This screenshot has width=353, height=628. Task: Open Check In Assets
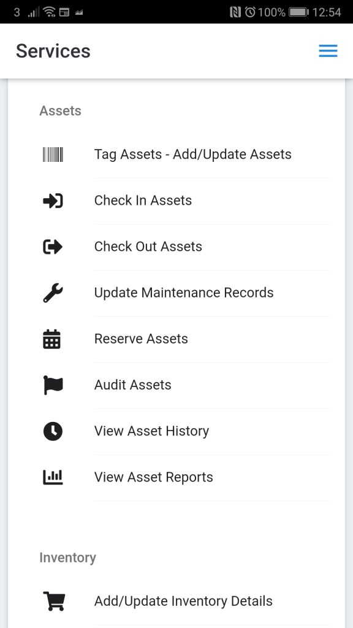tap(143, 201)
